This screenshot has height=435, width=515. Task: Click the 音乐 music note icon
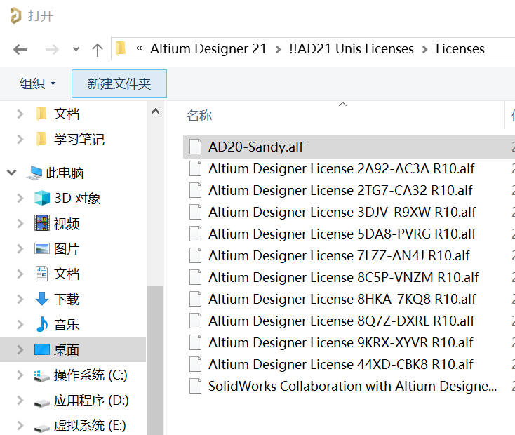tap(42, 324)
